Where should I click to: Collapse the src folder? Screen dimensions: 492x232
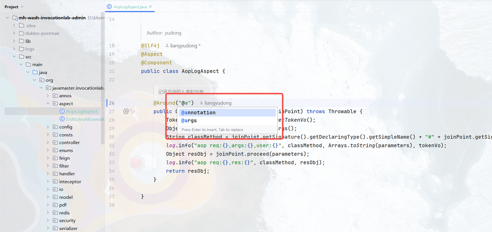click(14, 57)
